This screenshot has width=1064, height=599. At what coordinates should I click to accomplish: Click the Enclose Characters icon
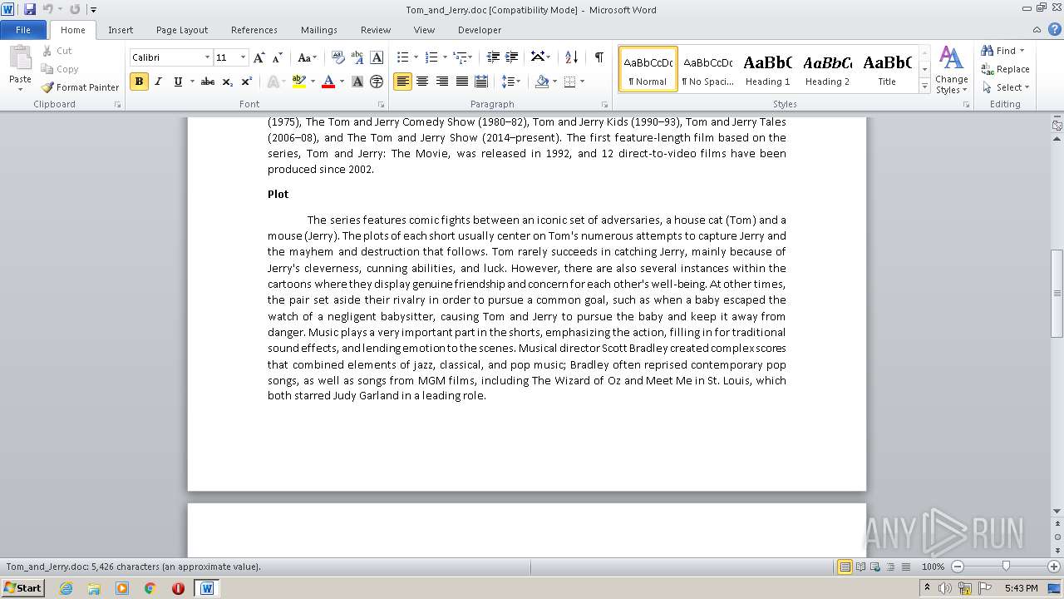tap(377, 82)
